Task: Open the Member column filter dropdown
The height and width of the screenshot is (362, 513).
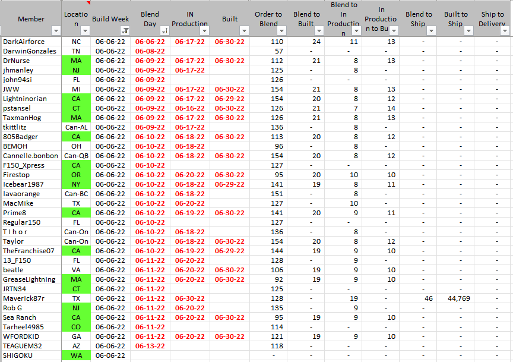Action: (x=56, y=31)
